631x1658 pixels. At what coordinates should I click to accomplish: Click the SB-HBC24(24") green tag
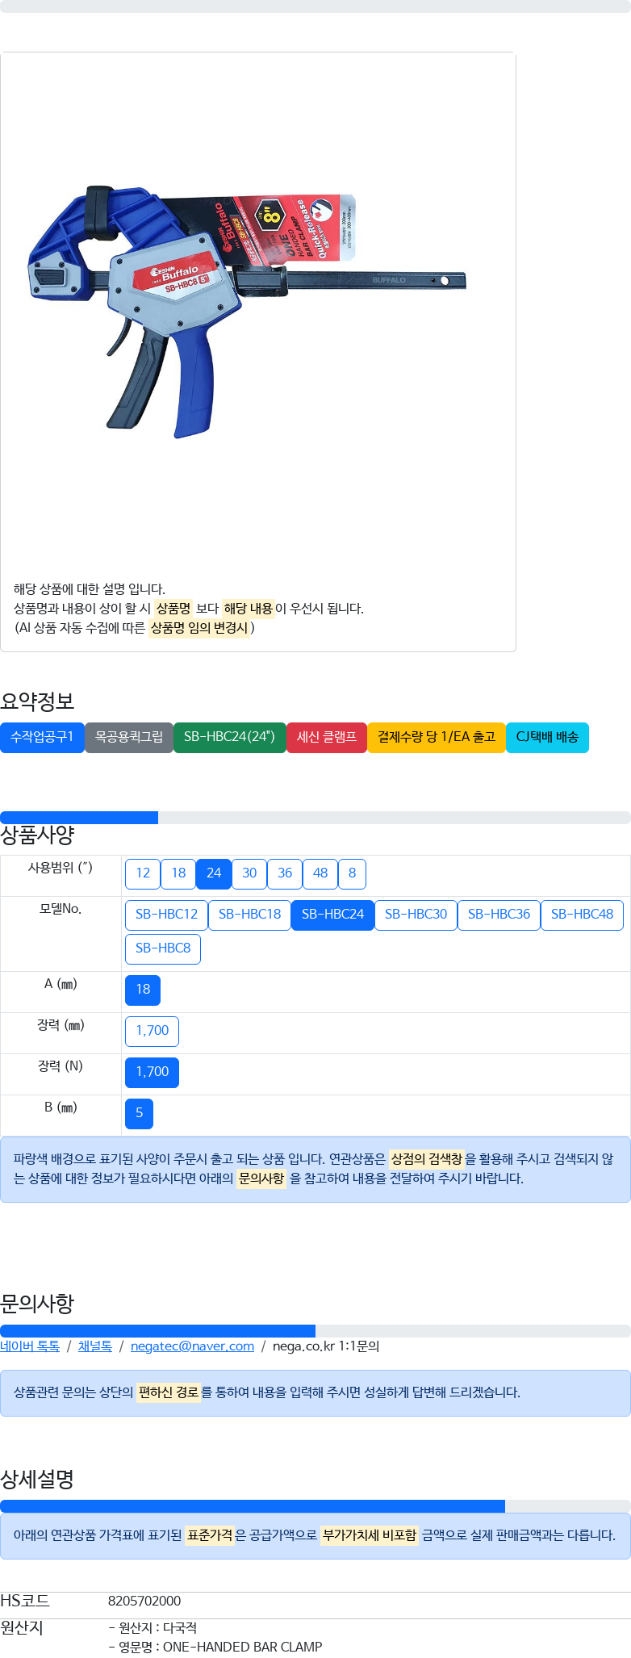tap(230, 737)
